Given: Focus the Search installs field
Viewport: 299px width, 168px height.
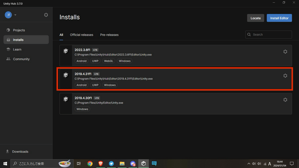Looking at the screenshot, I should coord(268,34).
